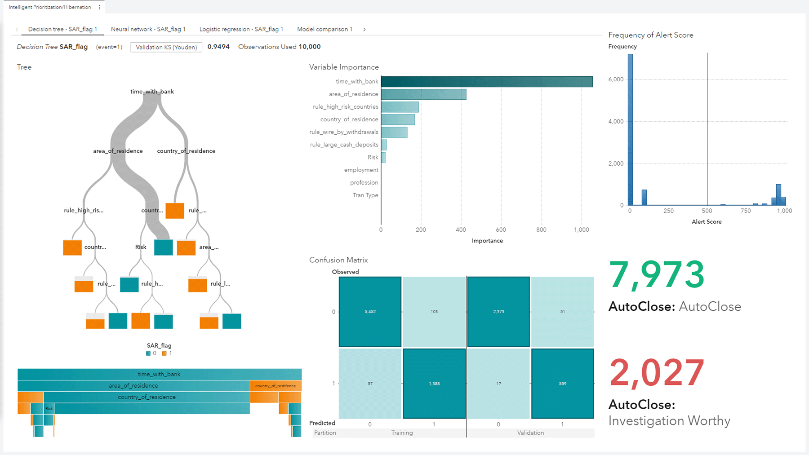
Task: Select the country_of_residence tree node
Action: click(186, 151)
